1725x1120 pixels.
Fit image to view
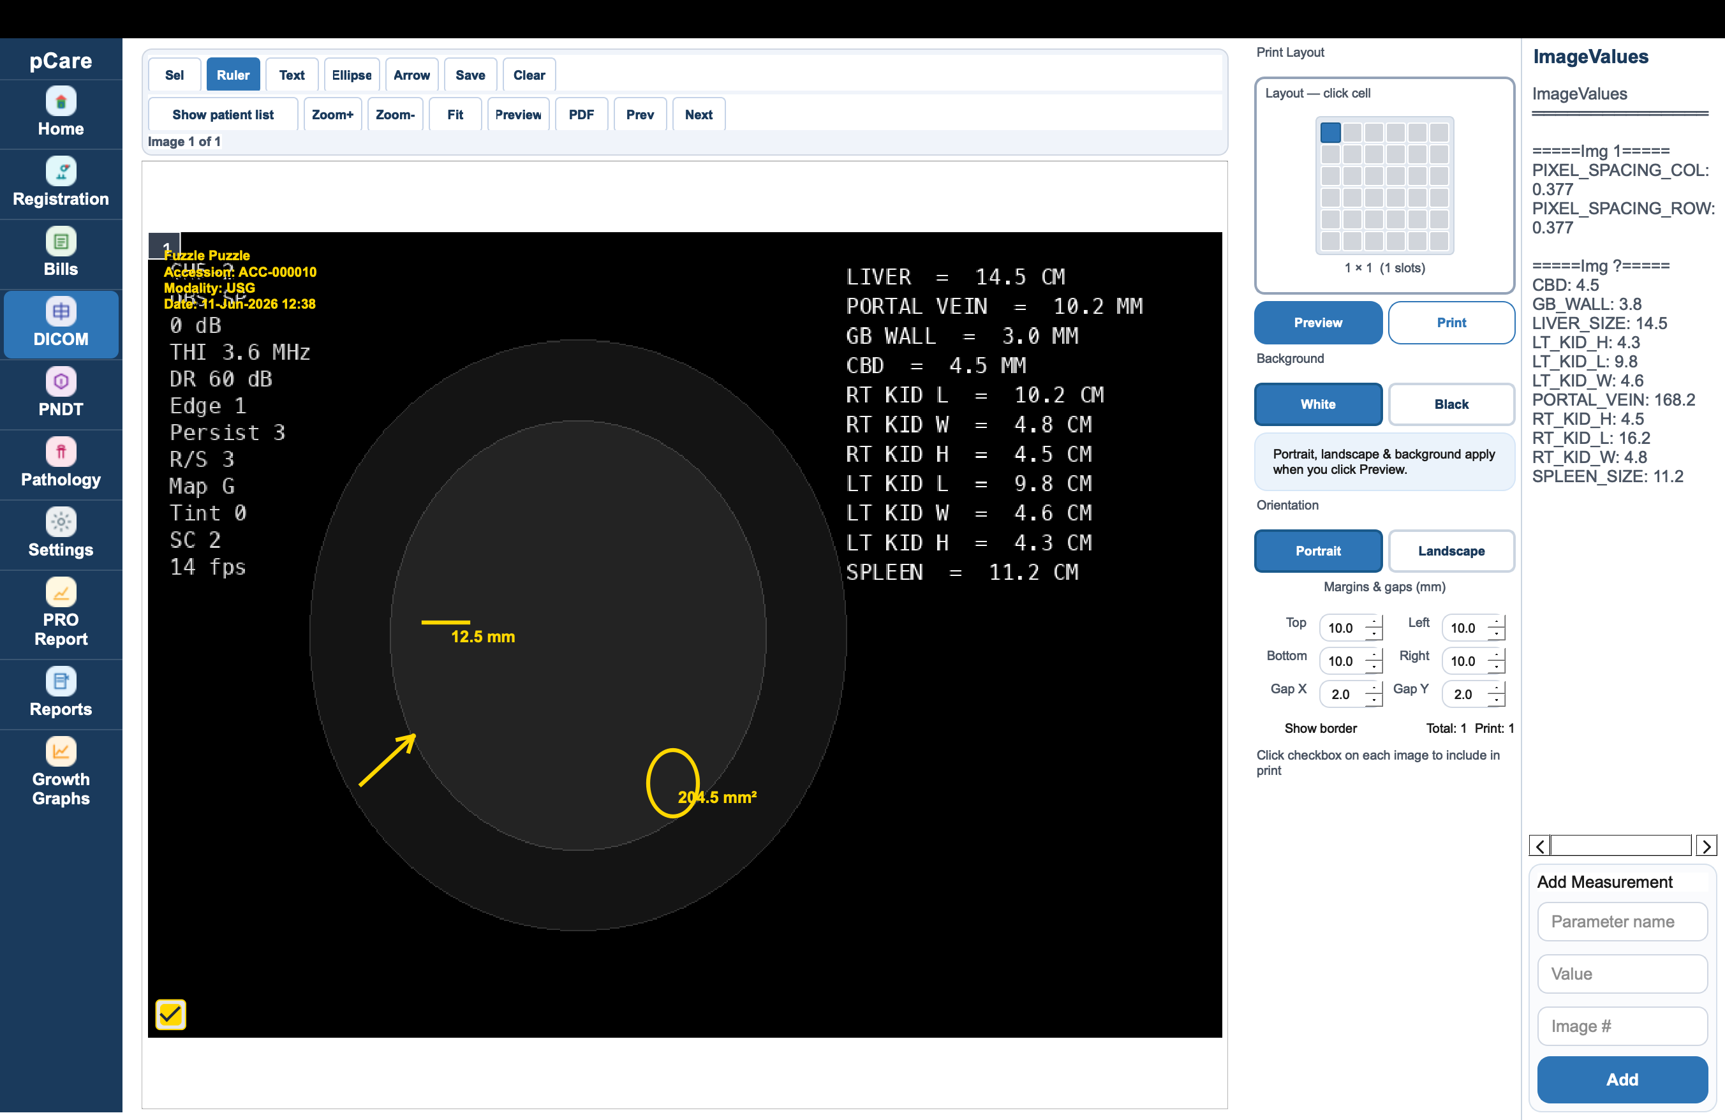(x=455, y=114)
